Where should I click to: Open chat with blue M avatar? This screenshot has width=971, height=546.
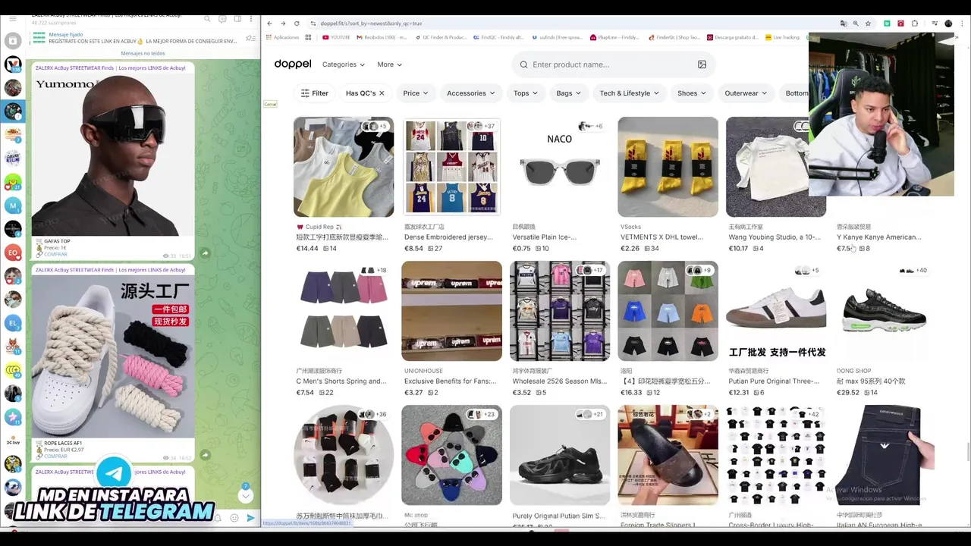point(13,206)
